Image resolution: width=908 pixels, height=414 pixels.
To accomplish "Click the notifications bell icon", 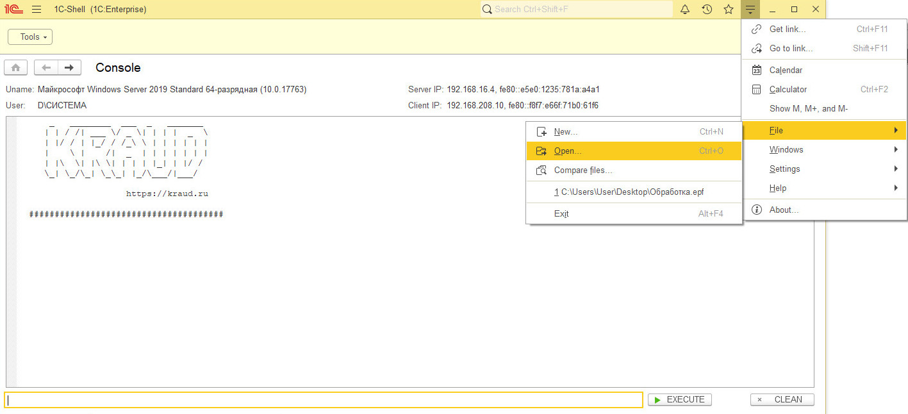I will point(685,10).
